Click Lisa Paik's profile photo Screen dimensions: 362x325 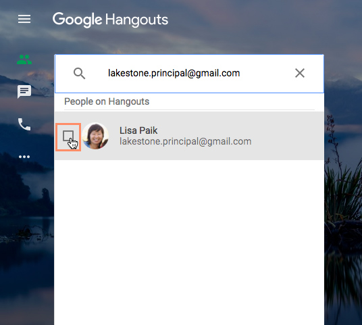(x=95, y=136)
